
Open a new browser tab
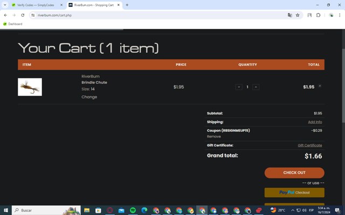coord(127,5)
